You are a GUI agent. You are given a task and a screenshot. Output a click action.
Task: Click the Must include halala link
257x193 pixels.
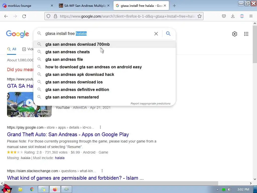[60, 158]
